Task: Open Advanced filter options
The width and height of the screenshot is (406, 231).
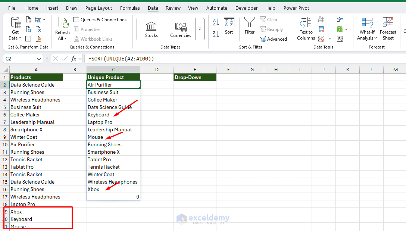Action: tap(274, 39)
